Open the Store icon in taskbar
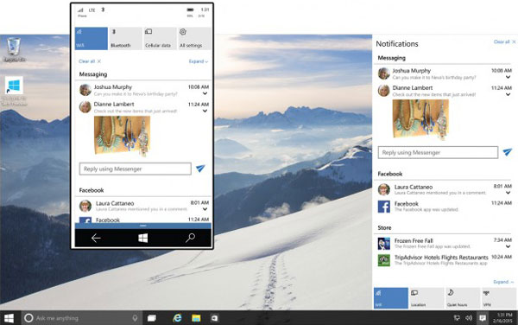This screenshot has height=325, width=518. point(214,318)
